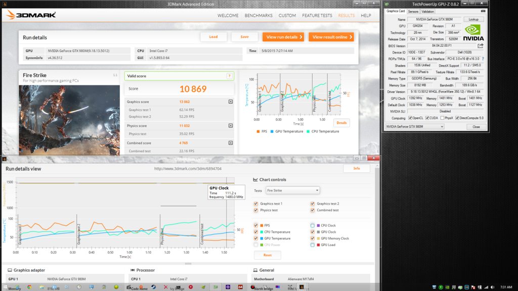Click the blue GPU Temperature swatch in the upper chart legend
Screen dimensions: 518x291
point(272,131)
